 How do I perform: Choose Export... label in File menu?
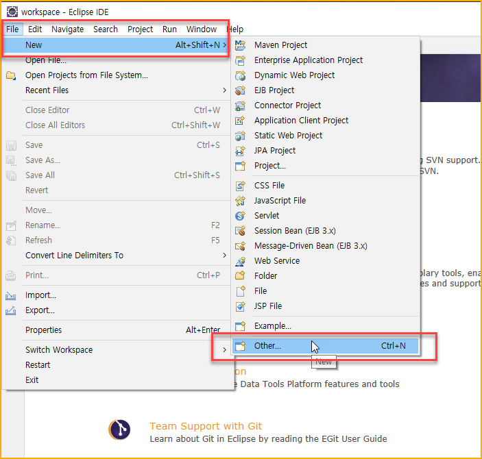click(40, 310)
